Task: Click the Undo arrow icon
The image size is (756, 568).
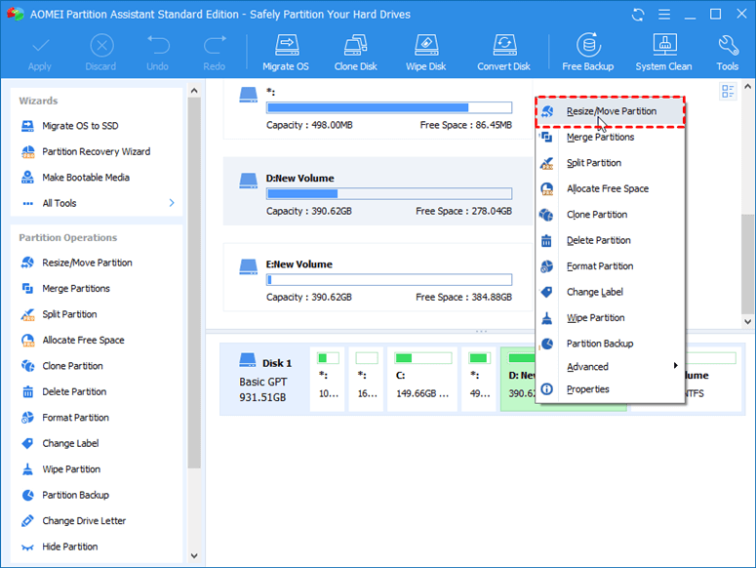Action: pyautogui.click(x=158, y=45)
